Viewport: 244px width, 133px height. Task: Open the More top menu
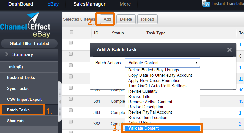point(125,4)
